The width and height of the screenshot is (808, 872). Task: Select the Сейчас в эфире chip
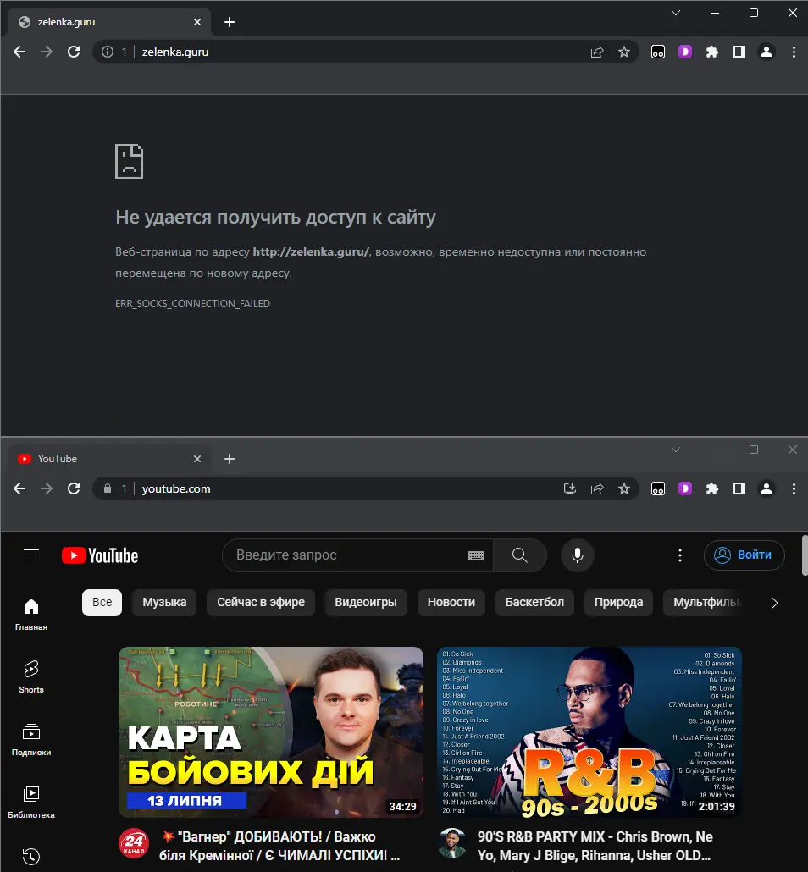point(260,602)
